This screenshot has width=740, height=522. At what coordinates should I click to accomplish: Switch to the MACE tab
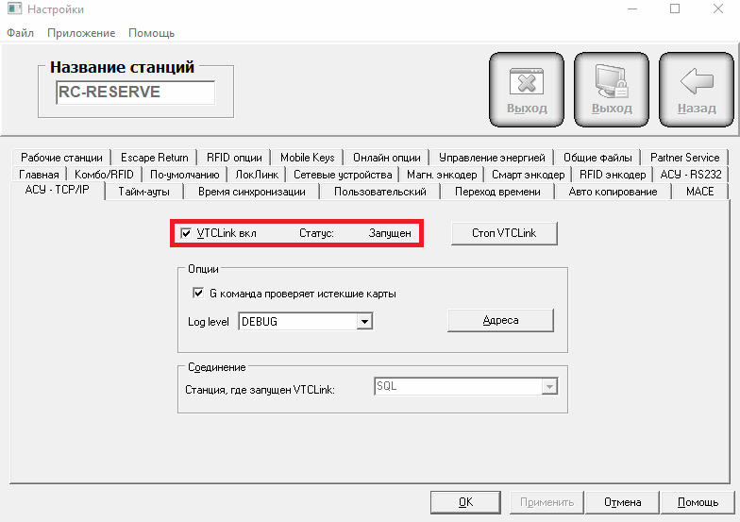point(700,192)
